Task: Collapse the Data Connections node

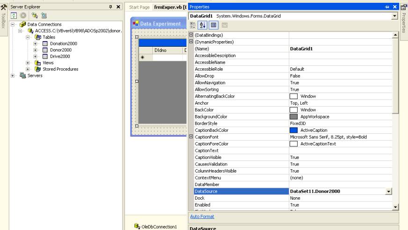Action: (13, 24)
